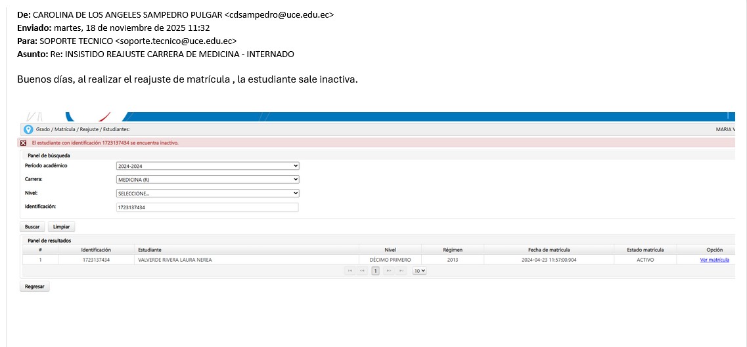Open the Carrera dropdown showing MEDICINA (R)
This screenshot has width=747, height=347.
tap(207, 179)
